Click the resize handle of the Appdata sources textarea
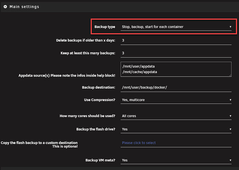 point(230,75)
